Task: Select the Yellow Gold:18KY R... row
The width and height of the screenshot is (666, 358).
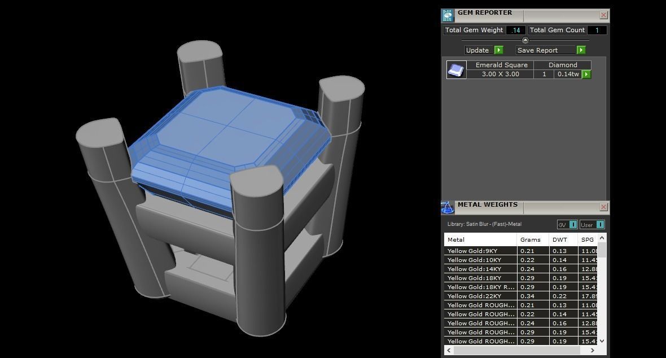Action: coord(521,287)
